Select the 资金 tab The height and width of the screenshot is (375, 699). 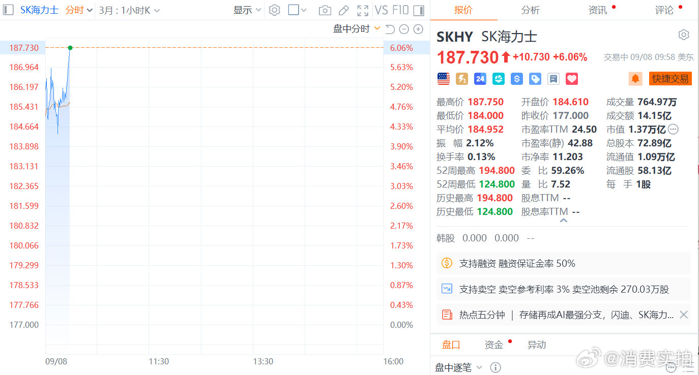click(x=493, y=345)
